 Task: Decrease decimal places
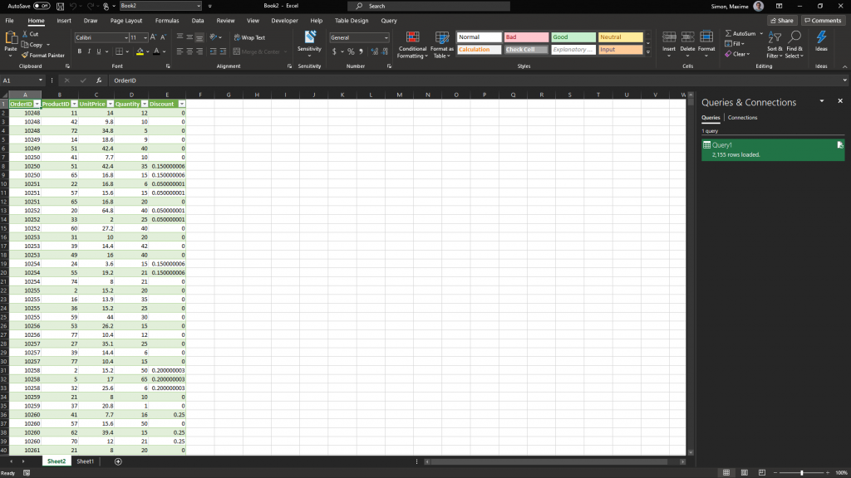[385, 52]
